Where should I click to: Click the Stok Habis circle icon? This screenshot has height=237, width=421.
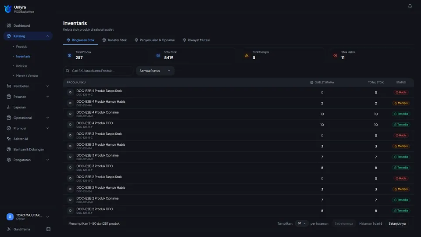pyautogui.click(x=335, y=56)
